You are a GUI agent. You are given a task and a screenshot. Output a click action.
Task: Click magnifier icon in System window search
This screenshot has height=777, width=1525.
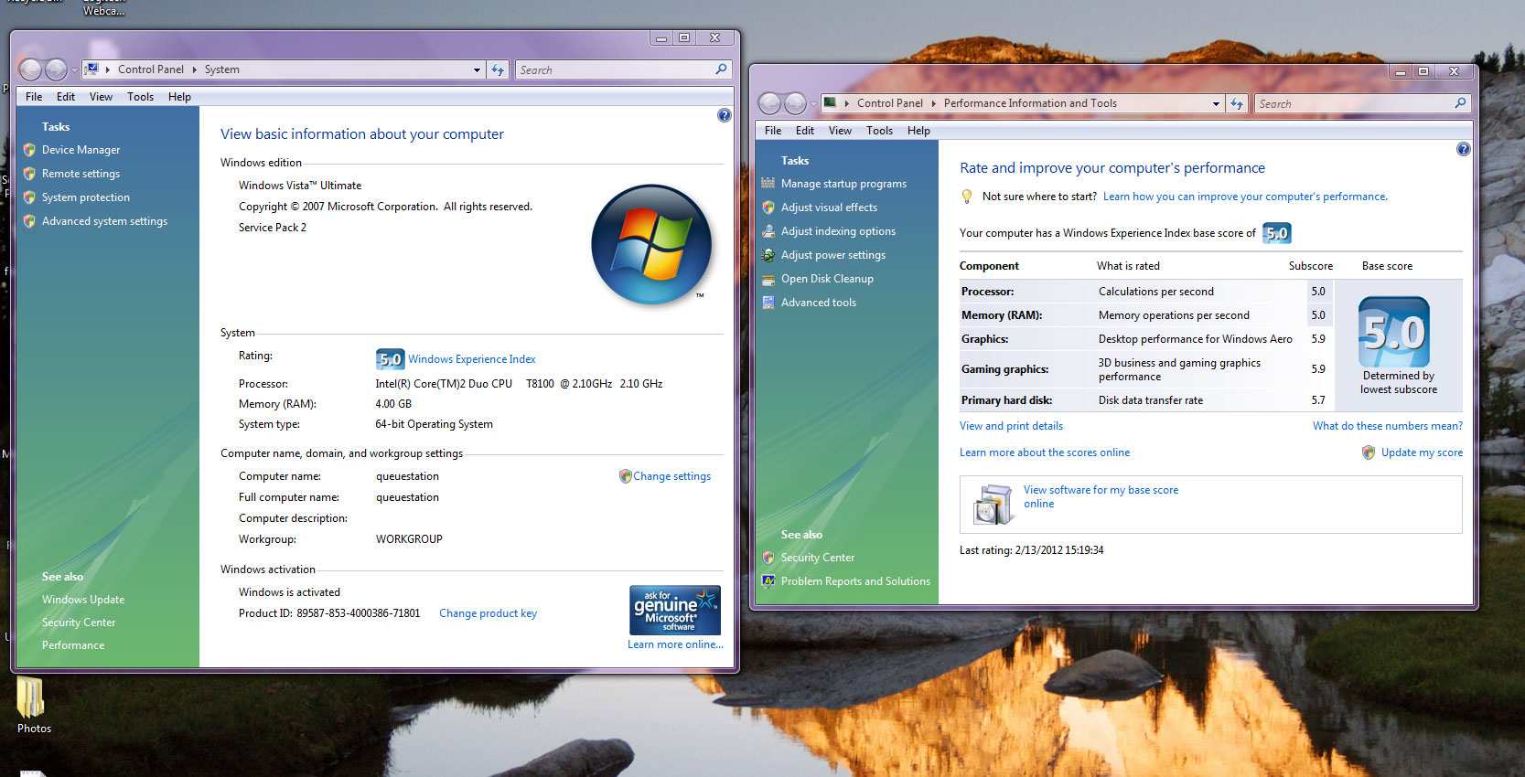click(721, 69)
